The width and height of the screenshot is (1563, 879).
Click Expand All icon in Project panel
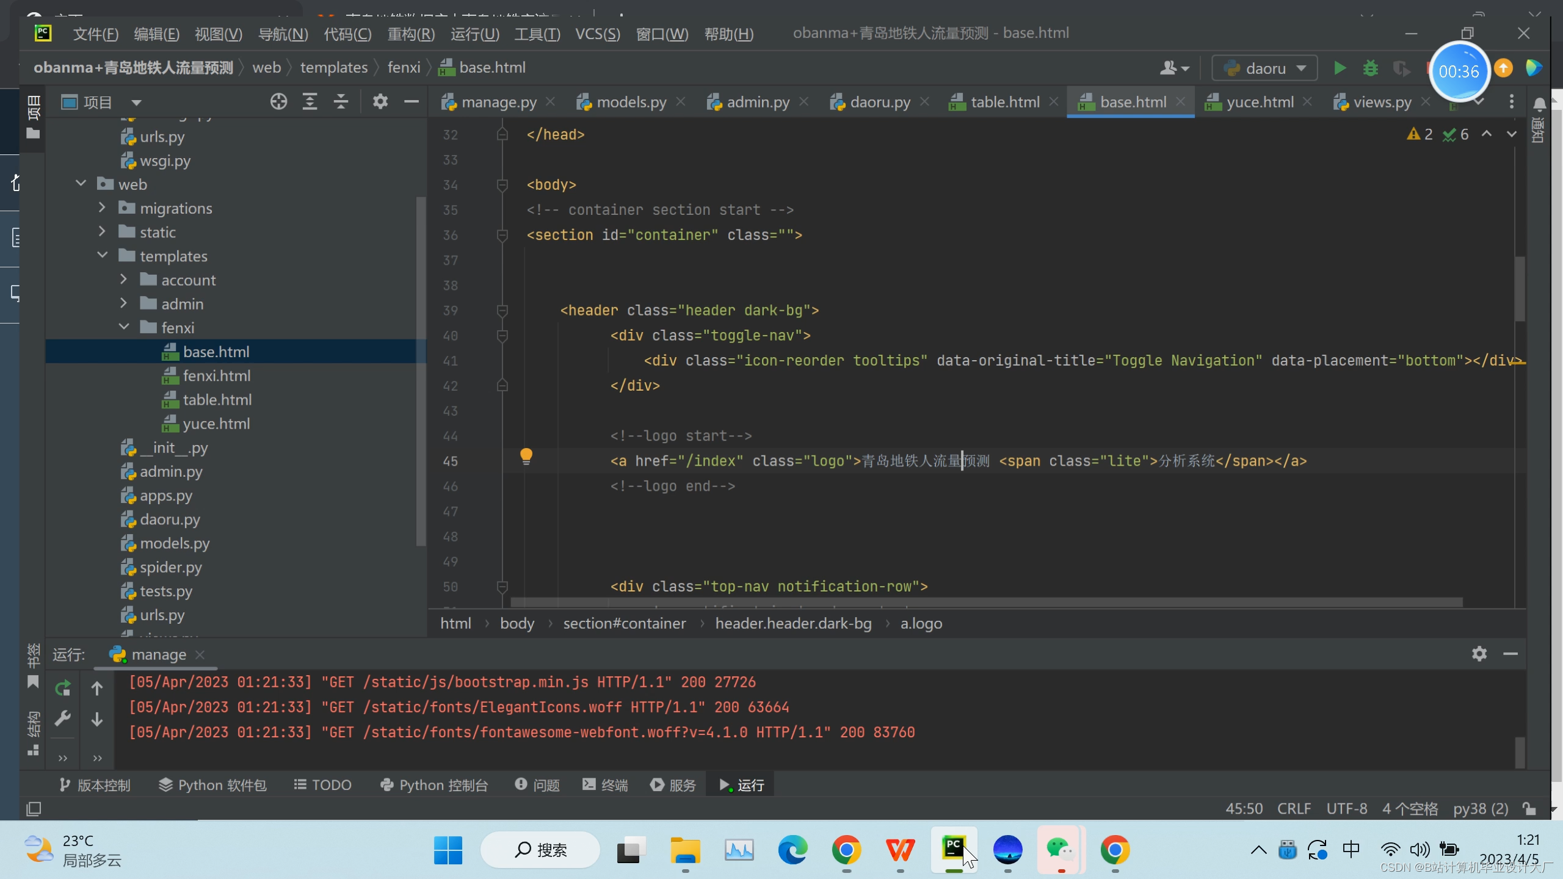(310, 102)
